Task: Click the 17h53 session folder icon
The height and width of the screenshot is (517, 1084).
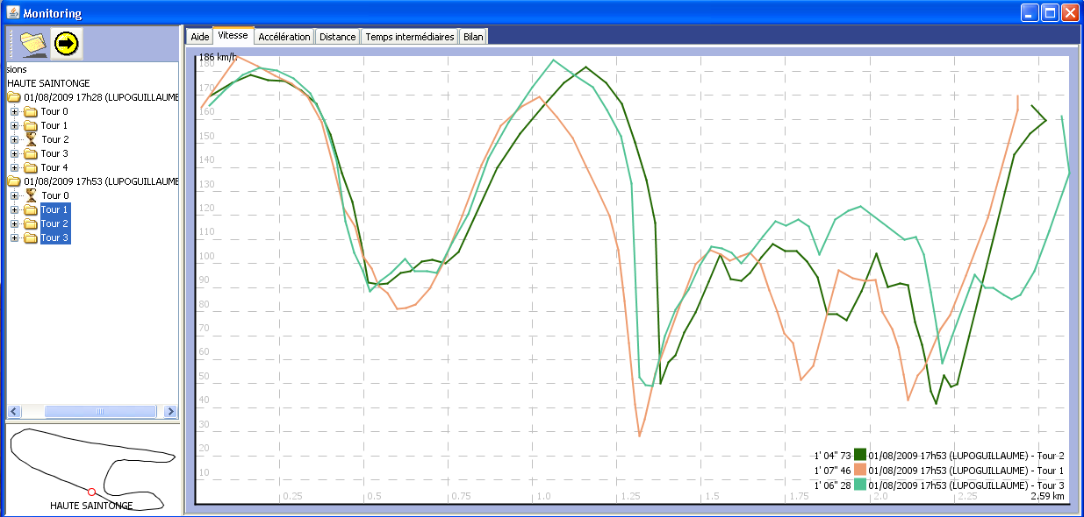Action: [14, 181]
